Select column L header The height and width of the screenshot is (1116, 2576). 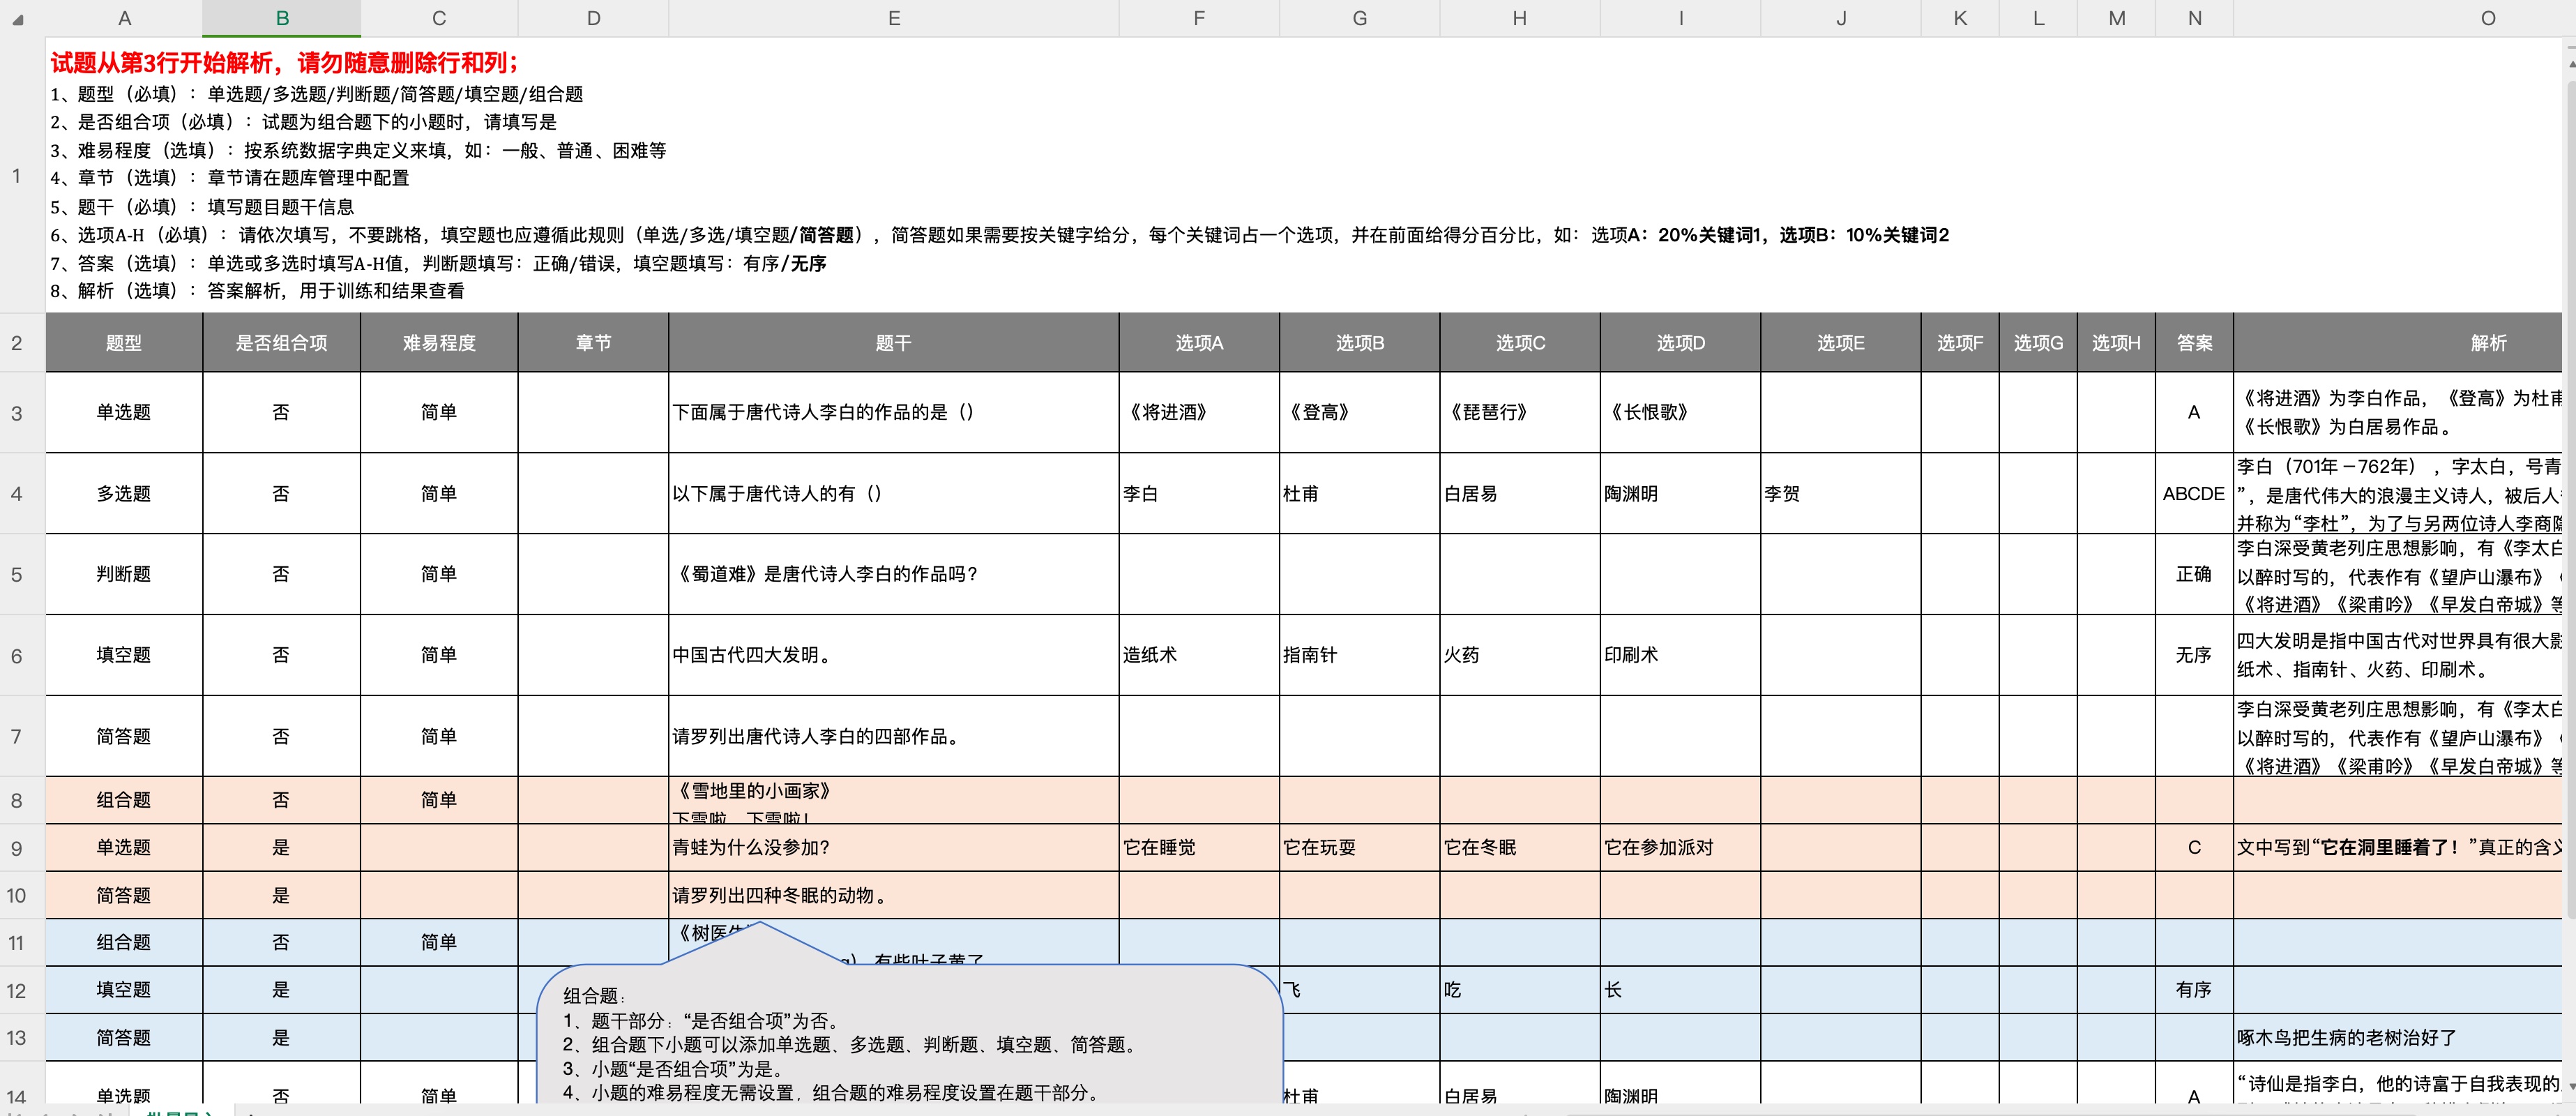(2039, 18)
